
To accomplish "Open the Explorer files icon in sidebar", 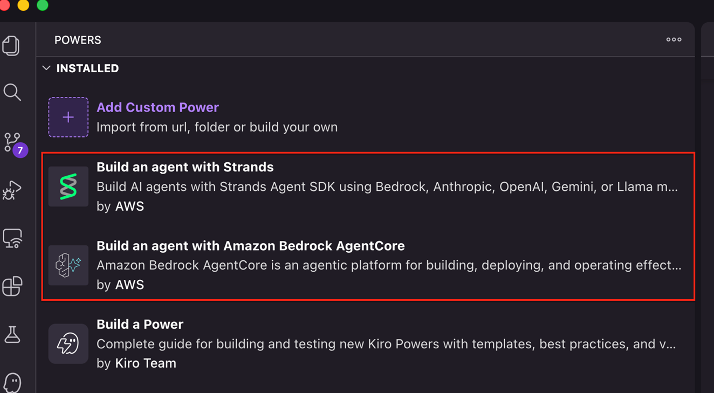I will tap(11, 46).
